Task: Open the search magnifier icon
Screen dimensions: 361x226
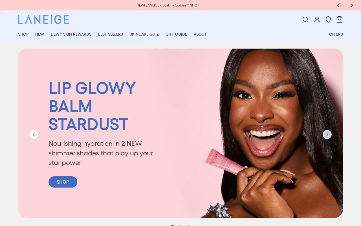Action: [305, 19]
